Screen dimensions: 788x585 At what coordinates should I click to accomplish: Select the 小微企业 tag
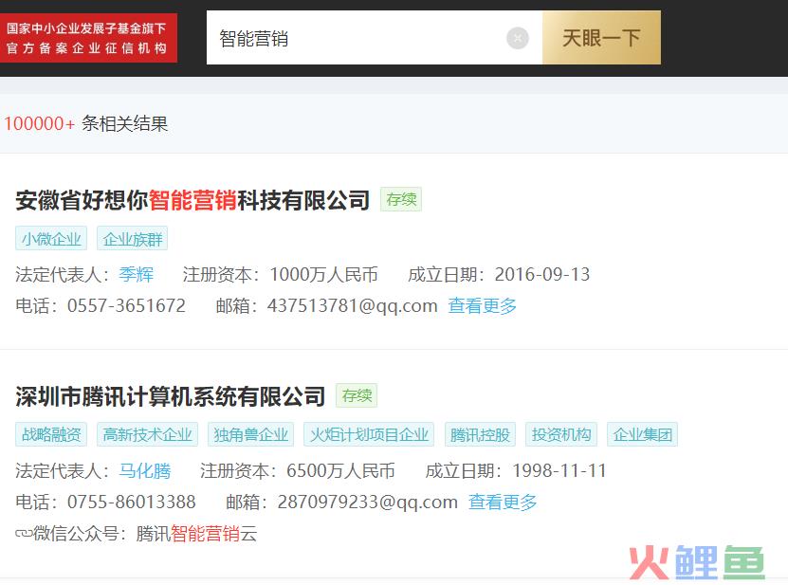coord(51,238)
